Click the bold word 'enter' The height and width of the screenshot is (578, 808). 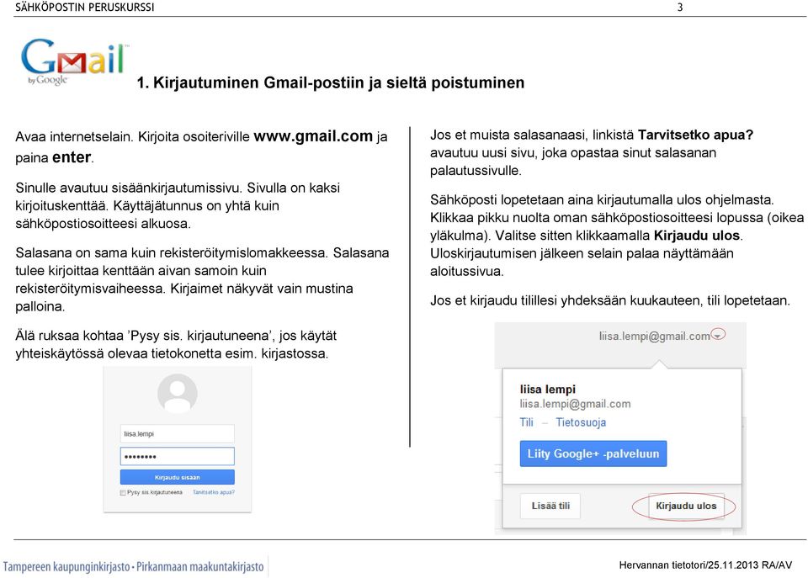tap(72, 157)
